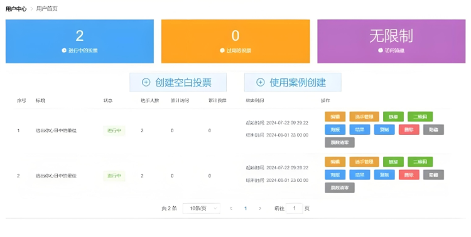The width and height of the screenshot is (471, 237).
Task: Click 隐藏 to hide vote row 2
Action: pos(433,174)
